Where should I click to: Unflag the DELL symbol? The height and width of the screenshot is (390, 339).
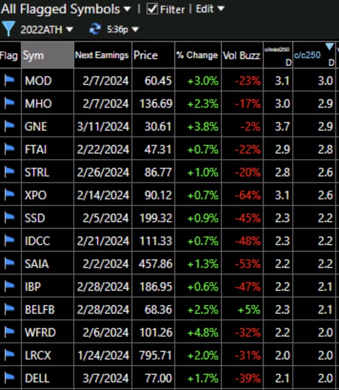[x=10, y=378]
